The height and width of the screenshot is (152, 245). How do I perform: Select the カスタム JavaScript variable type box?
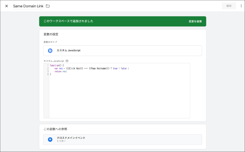click(123, 51)
